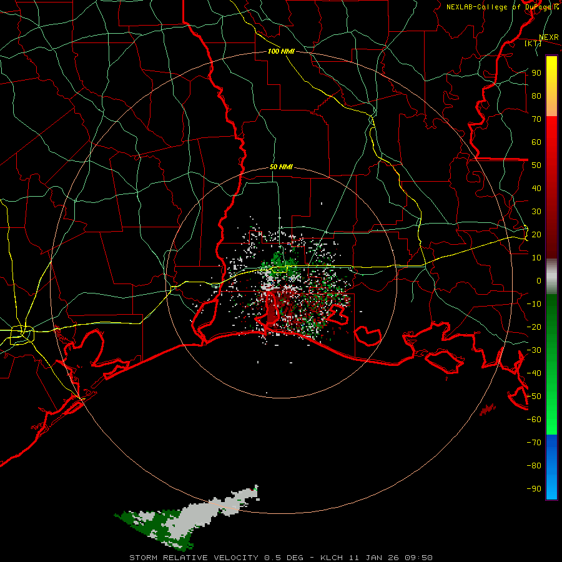Click the 40 value on velocity scale
Image resolution: width=562 pixels, height=562 pixels.
[x=536, y=188]
